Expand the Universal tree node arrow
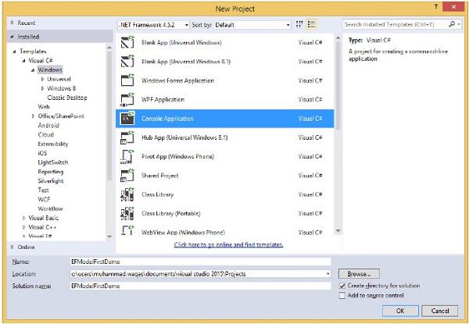Viewport: 469px width, 324px height. point(43,79)
